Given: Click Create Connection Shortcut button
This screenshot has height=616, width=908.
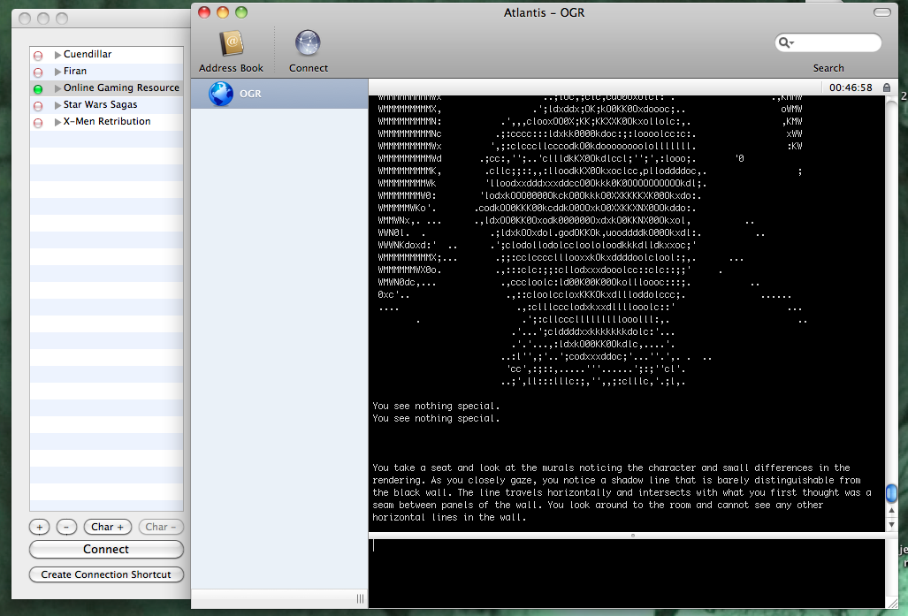Looking at the screenshot, I should (106, 574).
